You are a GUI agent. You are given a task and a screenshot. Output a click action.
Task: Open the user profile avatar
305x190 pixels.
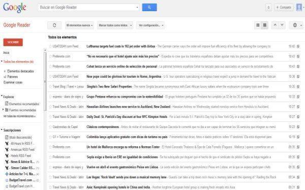pos(299,8)
